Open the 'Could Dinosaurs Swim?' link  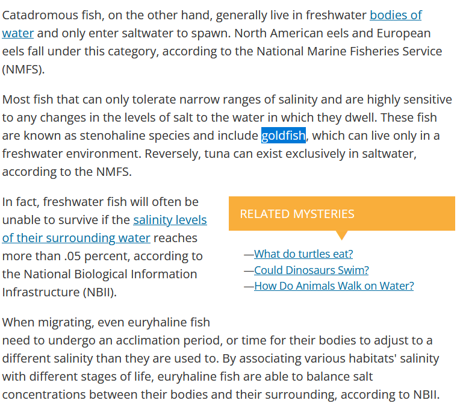point(311,270)
